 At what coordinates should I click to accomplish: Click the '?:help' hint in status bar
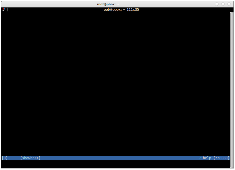(205, 158)
